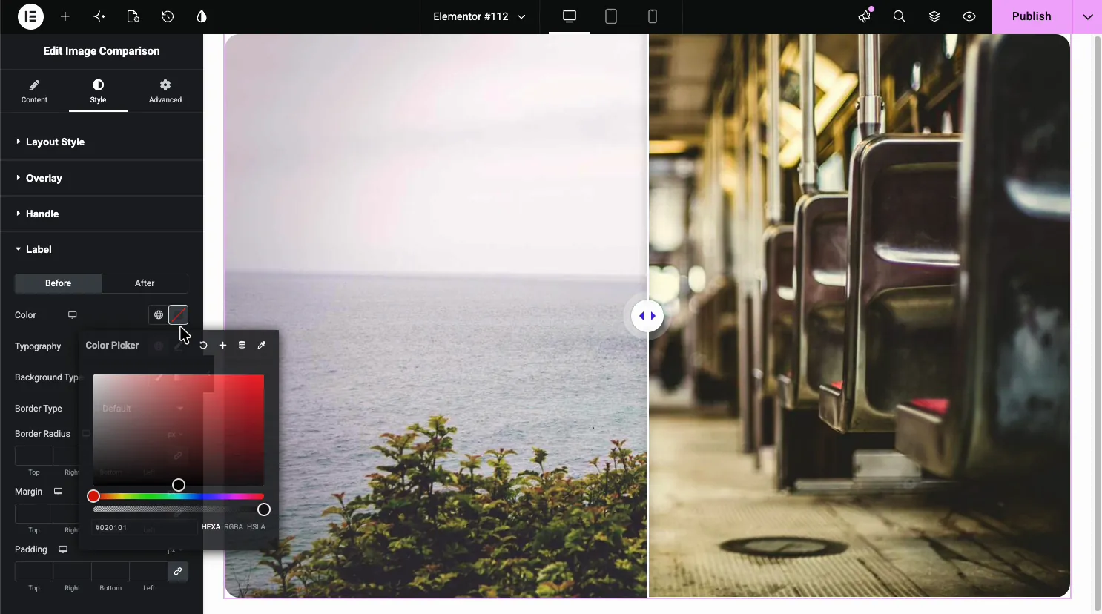
Task: Collapse the Label section
Action: [102, 249]
